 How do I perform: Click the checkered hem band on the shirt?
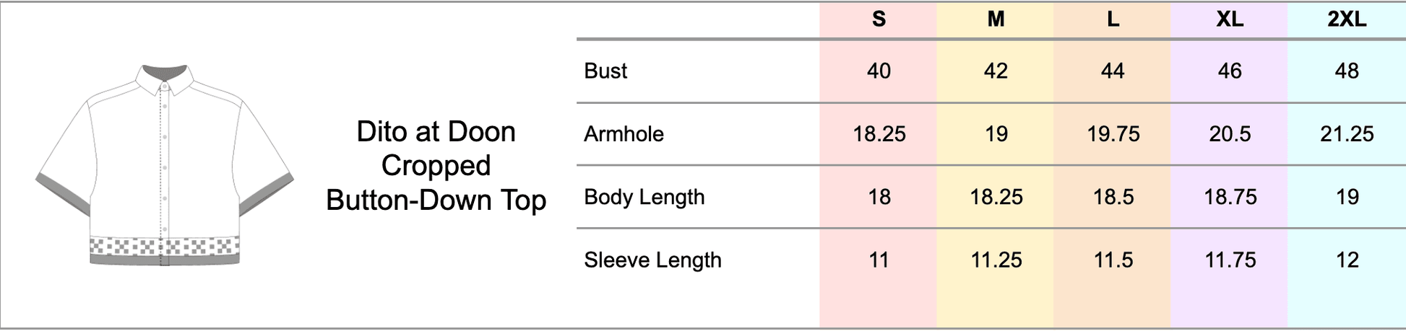pyautogui.click(x=164, y=246)
